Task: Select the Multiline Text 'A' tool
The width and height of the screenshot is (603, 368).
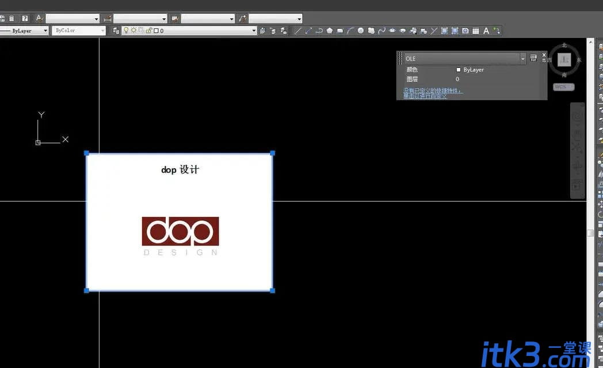Action: click(486, 31)
